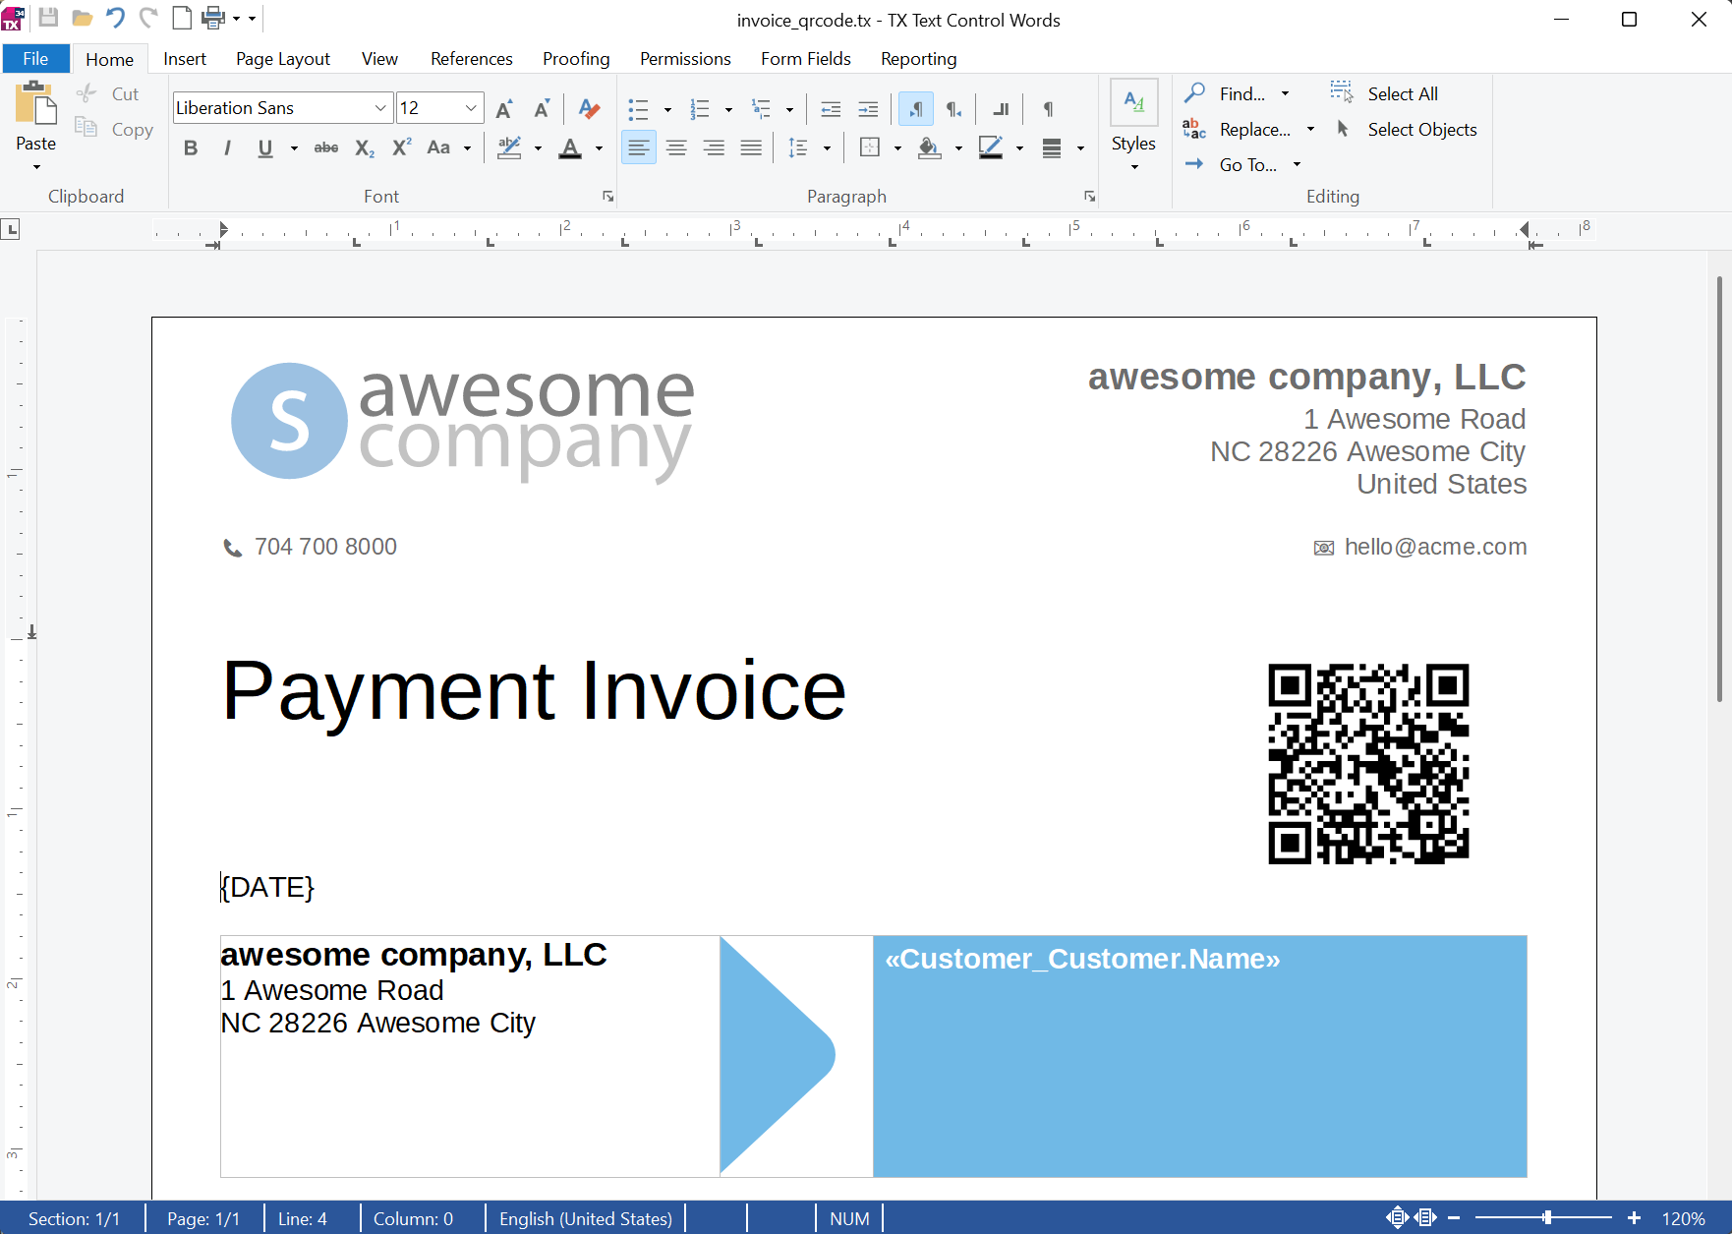The width and height of the screenshot is (1732, 1234).
Task: Expand Go To dropdown arrow
Action: [1297, 164]
